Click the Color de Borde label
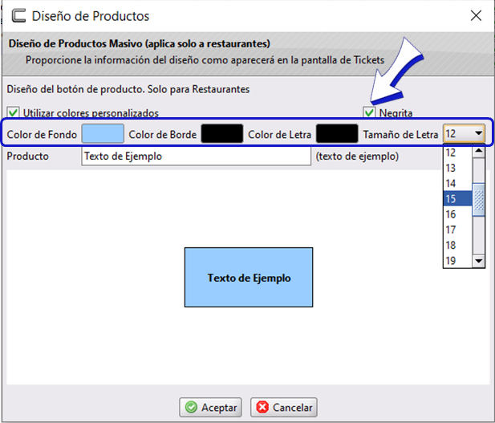This screenshot has height=423, width=495. tap(163, 135)
